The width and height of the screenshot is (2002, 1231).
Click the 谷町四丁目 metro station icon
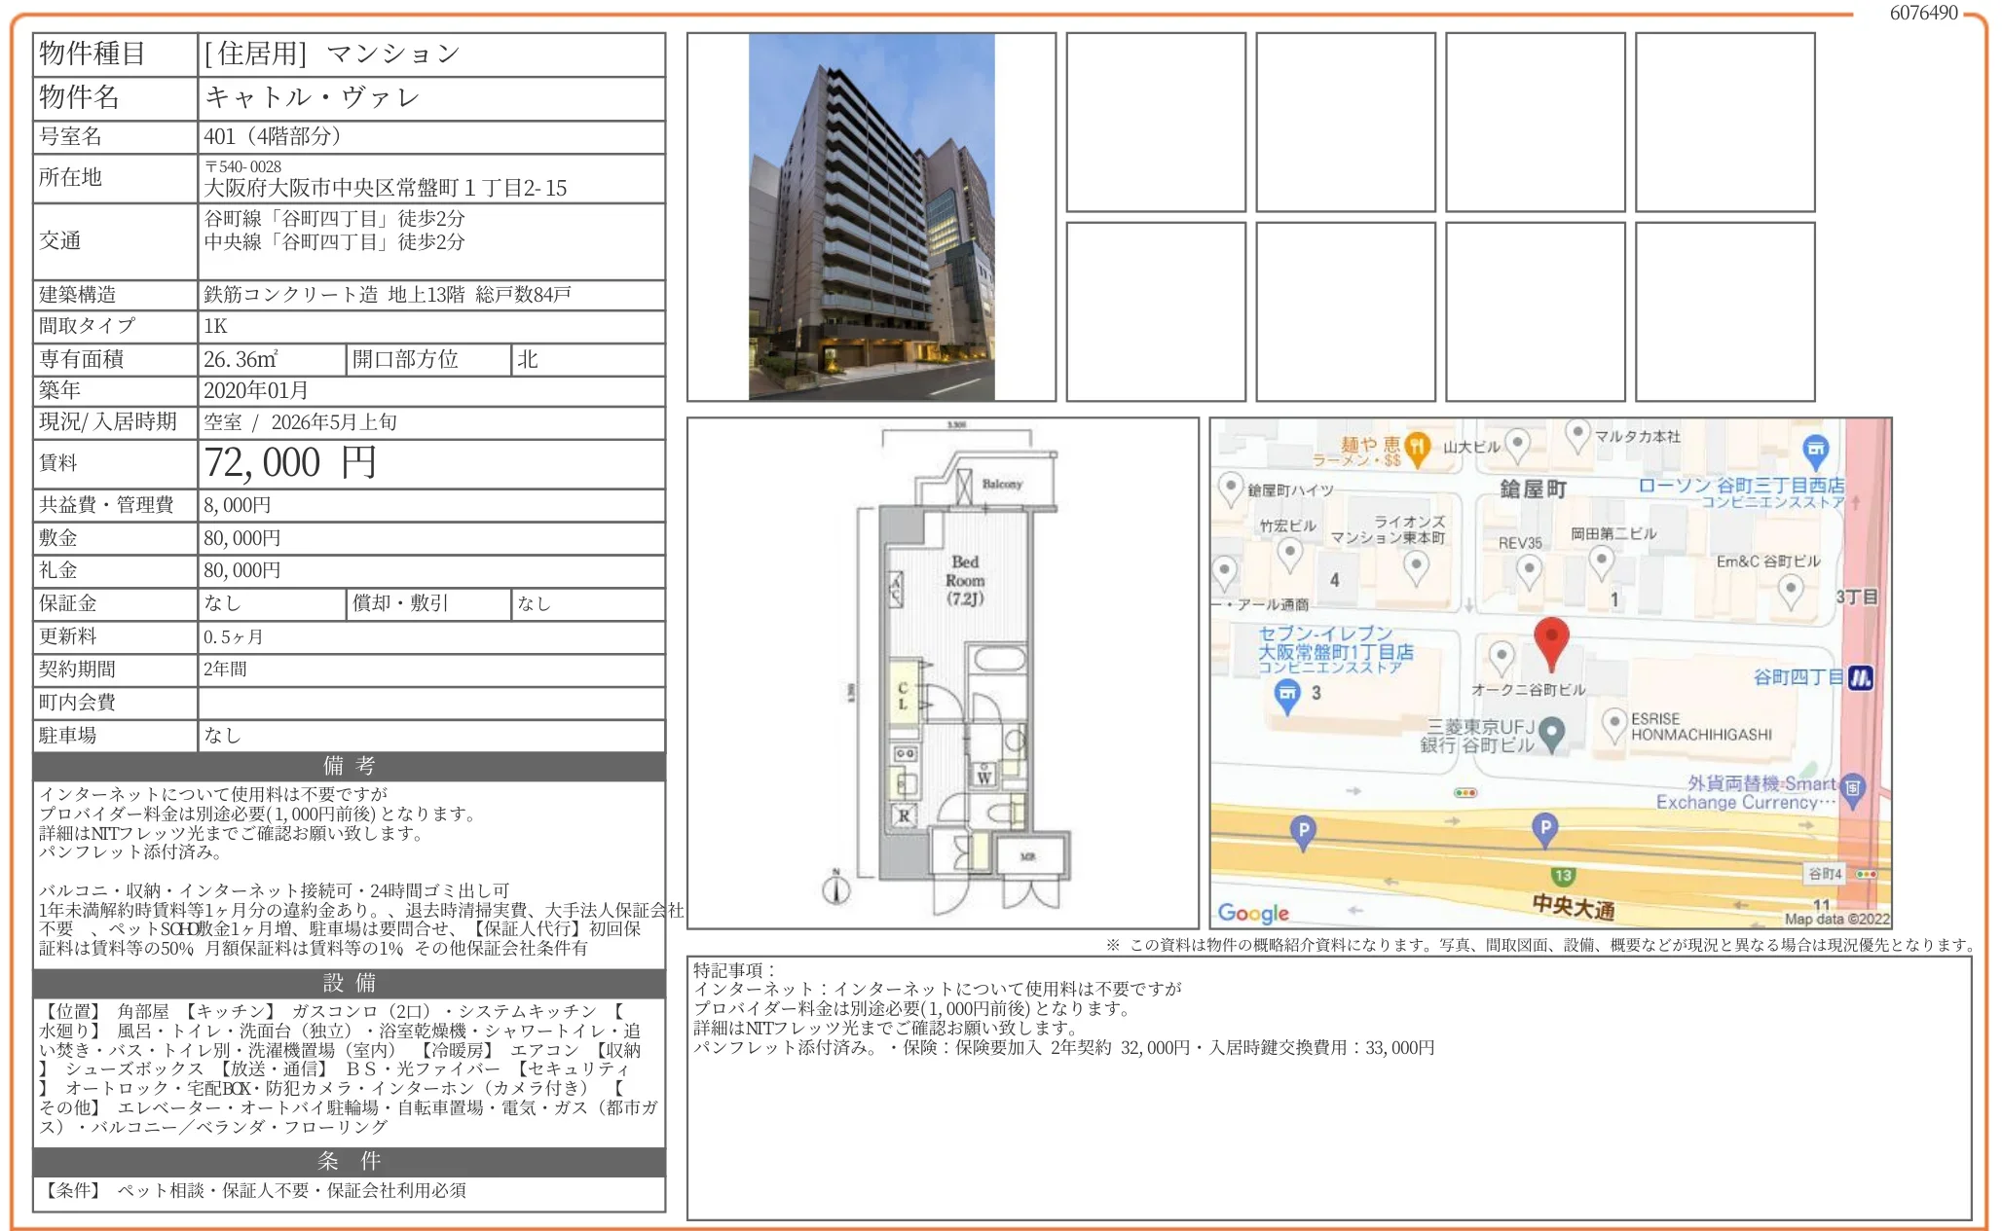pos(1861,678)
